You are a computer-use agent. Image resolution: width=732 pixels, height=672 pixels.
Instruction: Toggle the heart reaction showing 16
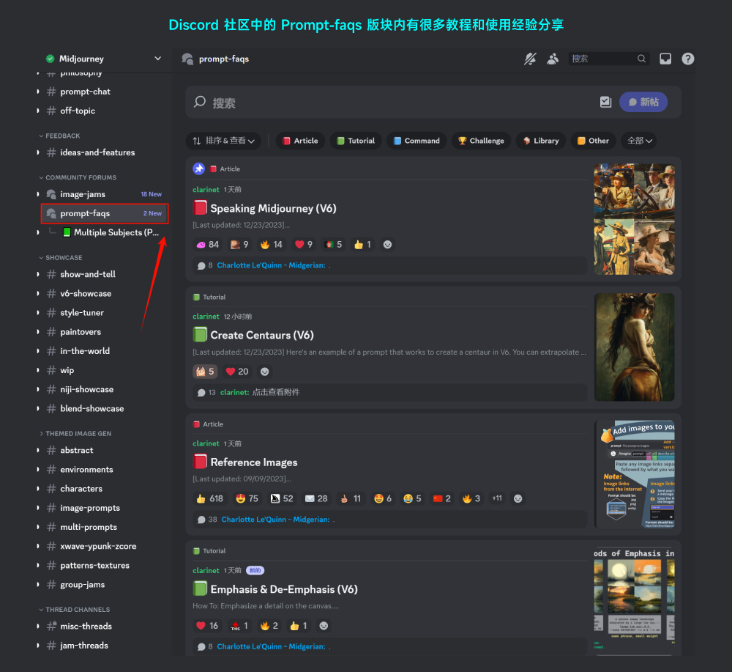click(207, 626)
